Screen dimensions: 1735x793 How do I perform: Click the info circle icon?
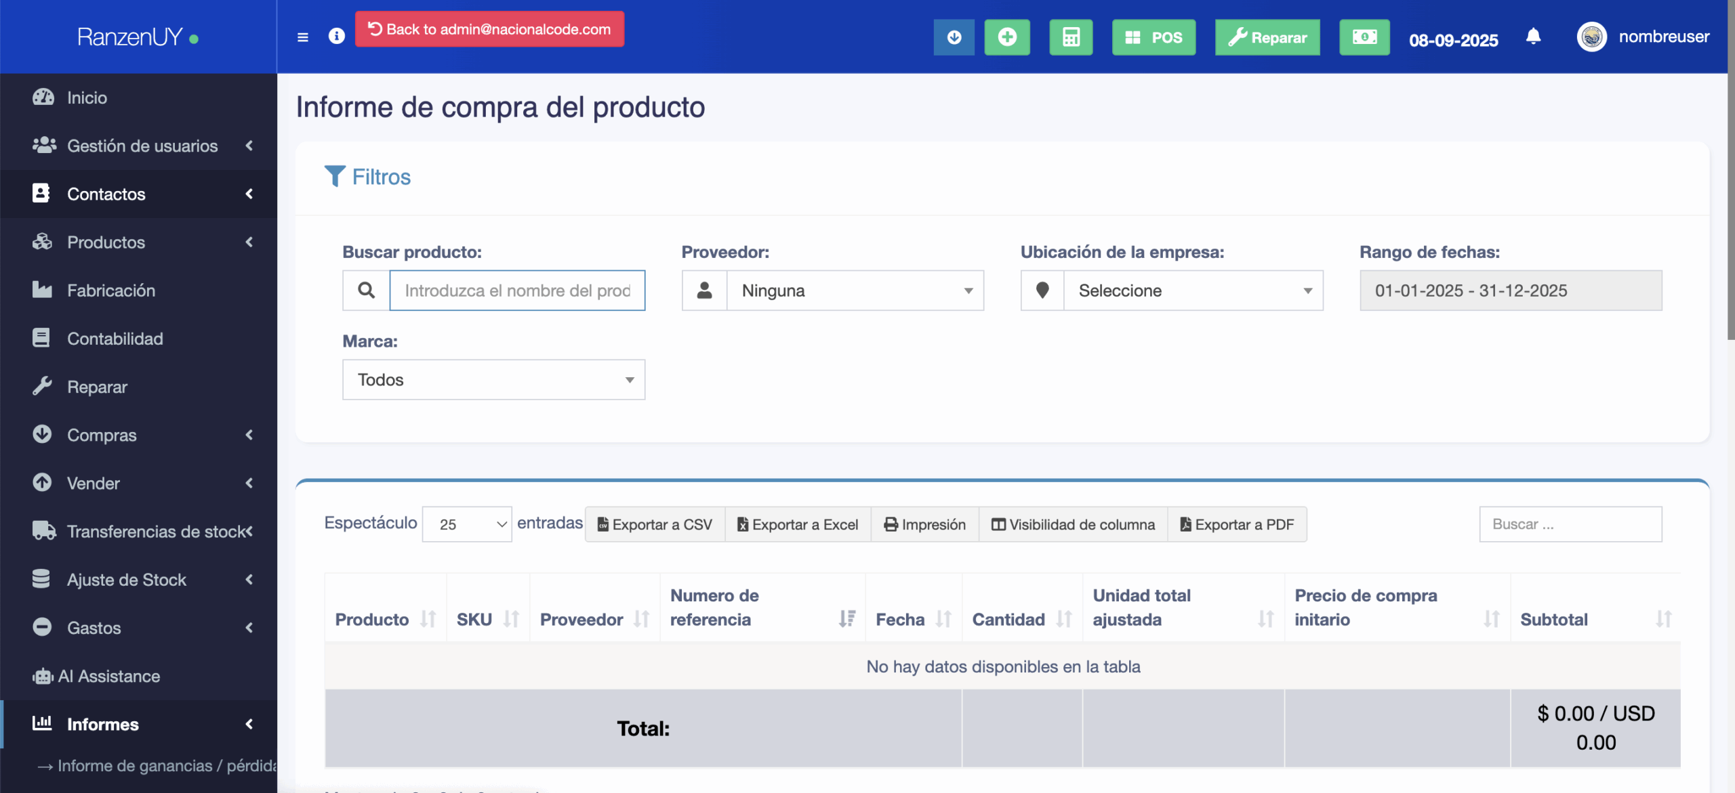(x=336, y=36)
